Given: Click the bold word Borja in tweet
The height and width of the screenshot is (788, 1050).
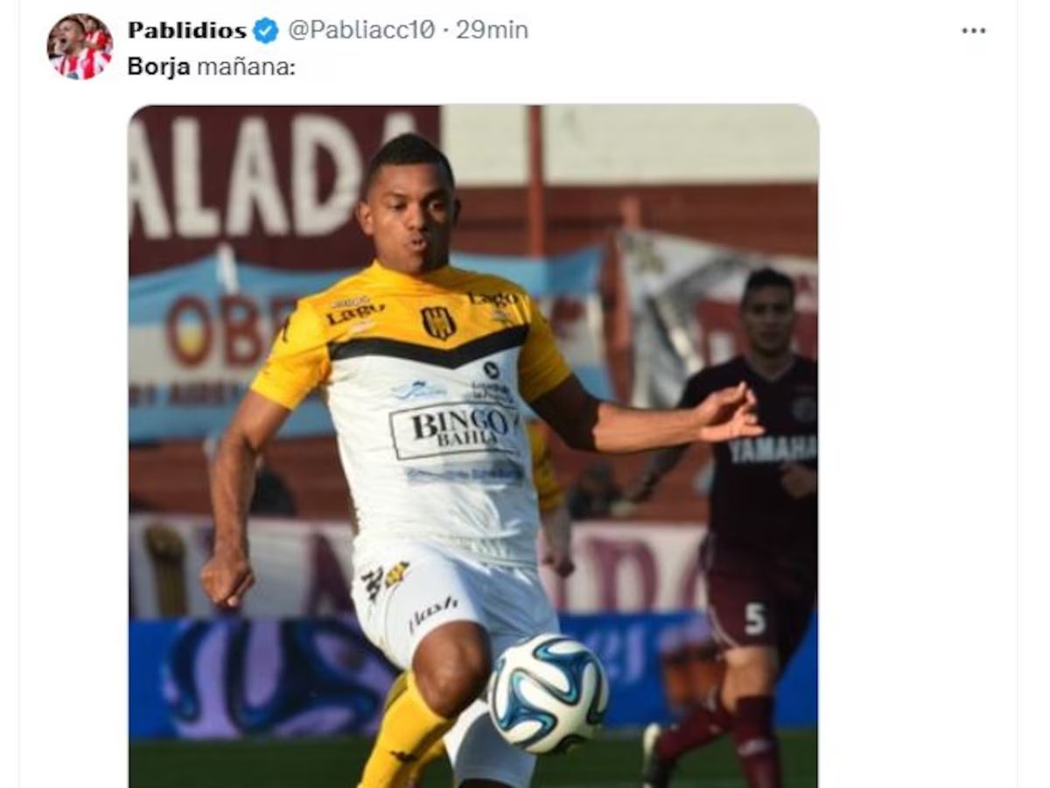Looking at the screenshot, I should (x=158, y=67).
